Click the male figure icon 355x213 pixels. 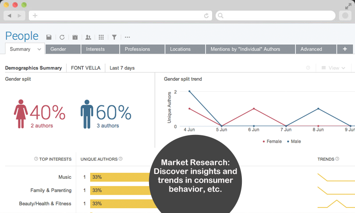(87, 114)
